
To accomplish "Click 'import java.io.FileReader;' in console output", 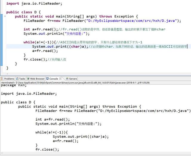I will [x=29, y=94].
